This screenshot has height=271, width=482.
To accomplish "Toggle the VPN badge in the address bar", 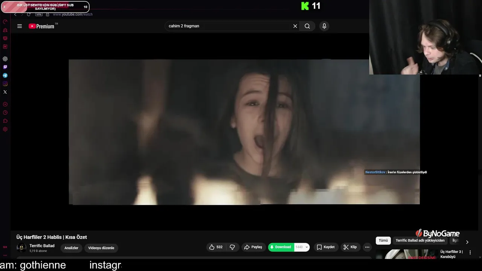I will pos(39,14).
